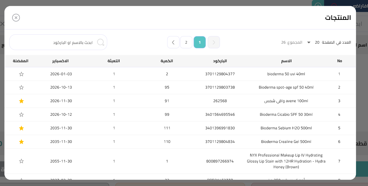Click barcode 3701129803738
368x186 pixels.
[220, 87]
